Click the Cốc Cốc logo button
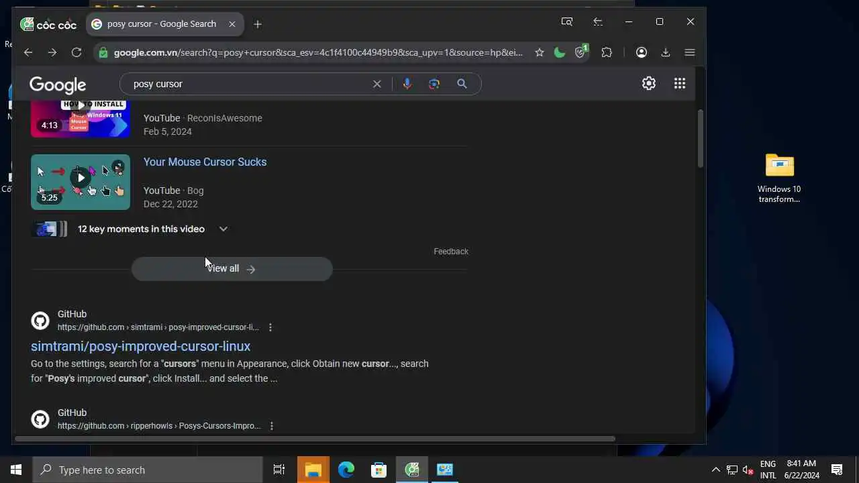This screenshot has height=483, width=859. tap(49, 24)
